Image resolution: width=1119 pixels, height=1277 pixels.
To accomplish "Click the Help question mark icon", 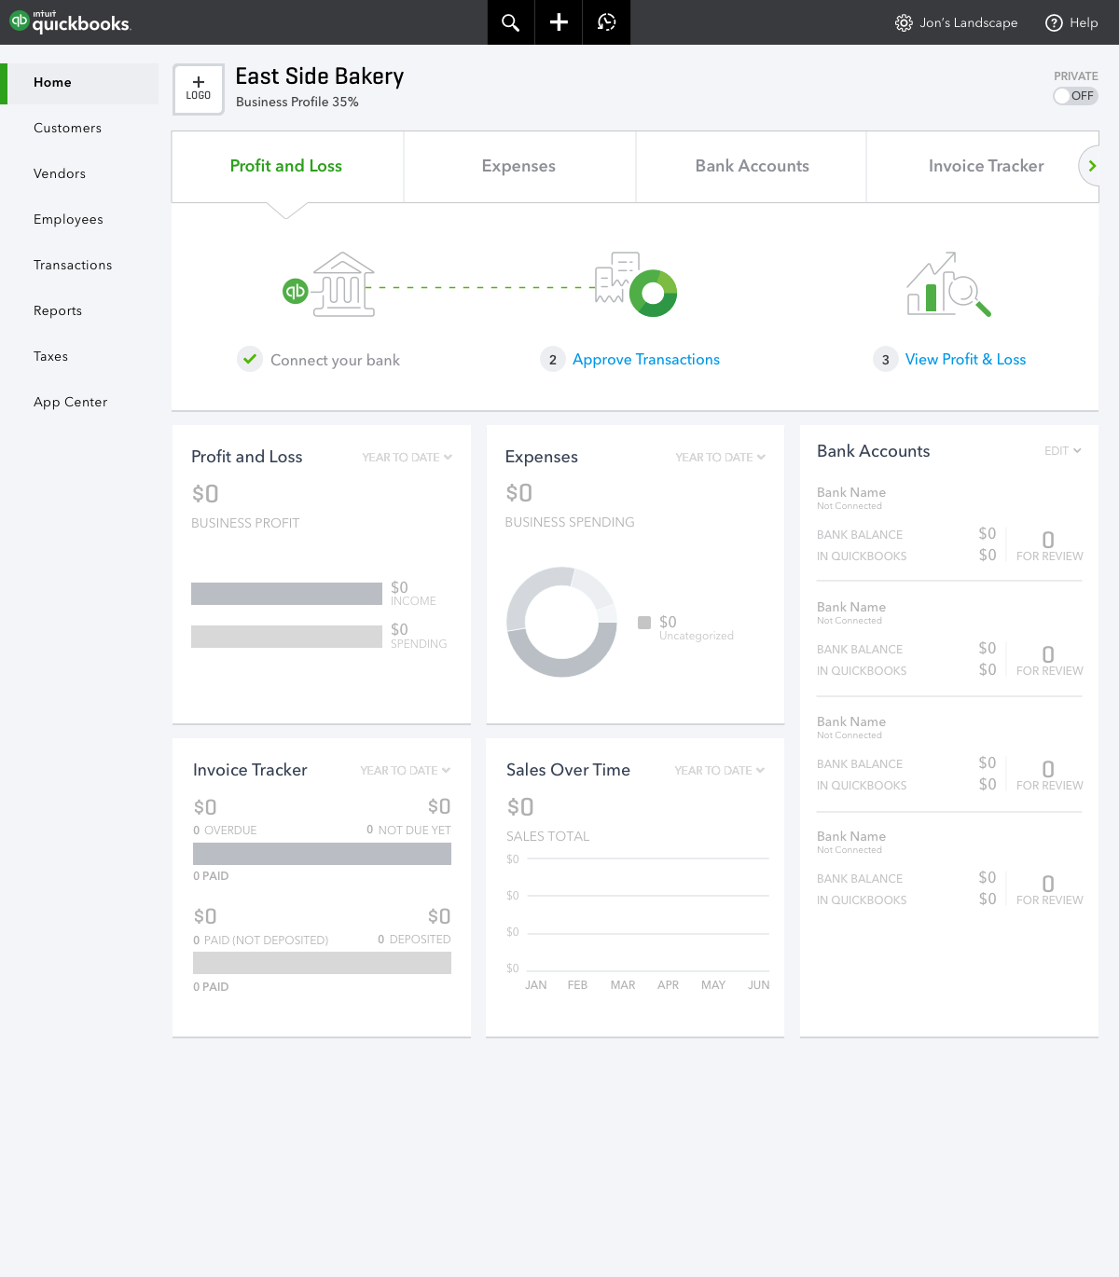I will coord(1054,23).
